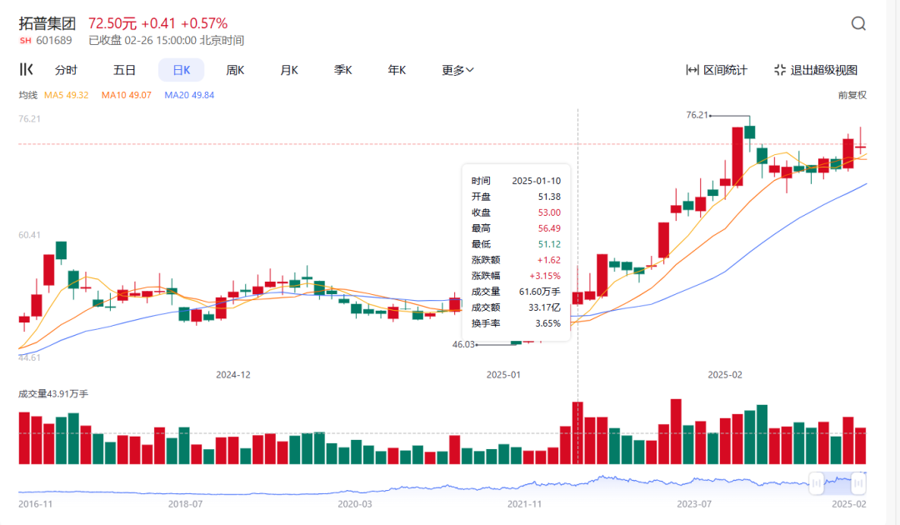
Task: Click the 区间统计 range measure icon
Action: coord(692,70)
